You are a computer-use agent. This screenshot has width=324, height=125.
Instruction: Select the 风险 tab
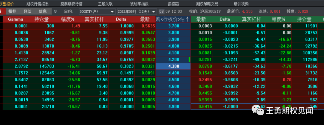tap(27, 11)
